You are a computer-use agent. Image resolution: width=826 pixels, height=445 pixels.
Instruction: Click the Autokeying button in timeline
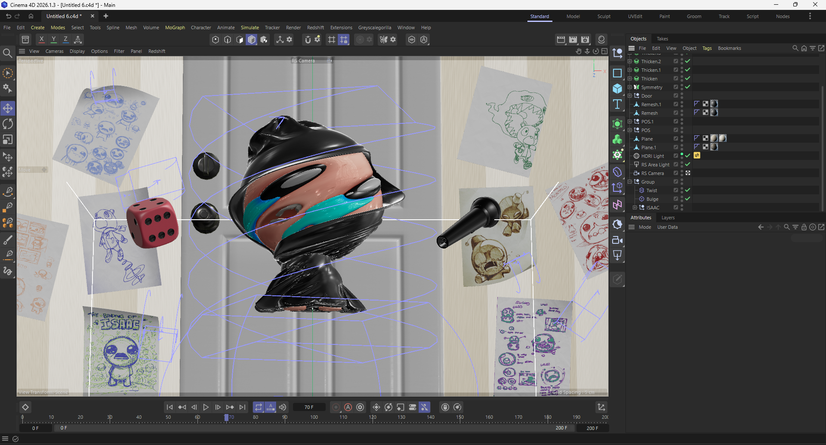(348, 407)
